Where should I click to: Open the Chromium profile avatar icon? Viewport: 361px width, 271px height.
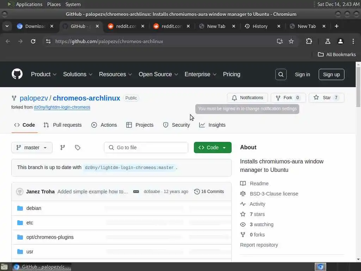pos(340,41)
